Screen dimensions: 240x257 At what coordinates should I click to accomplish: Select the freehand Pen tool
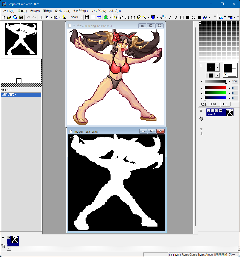(x=162, y=17)
